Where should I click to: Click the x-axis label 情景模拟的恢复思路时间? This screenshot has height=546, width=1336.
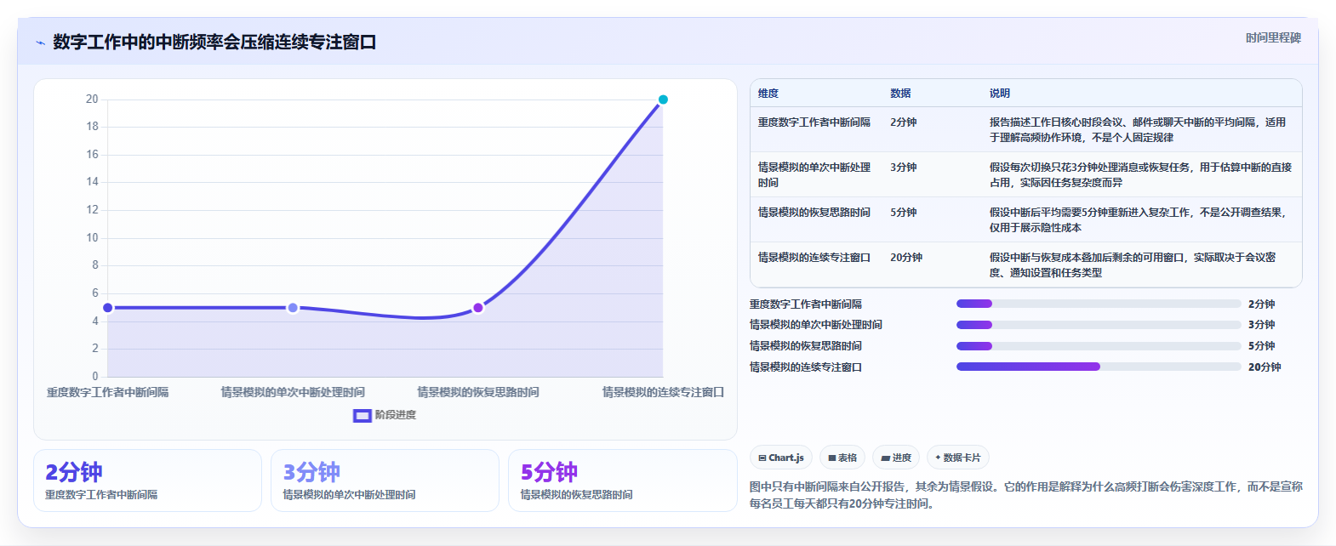pos(478,392)
